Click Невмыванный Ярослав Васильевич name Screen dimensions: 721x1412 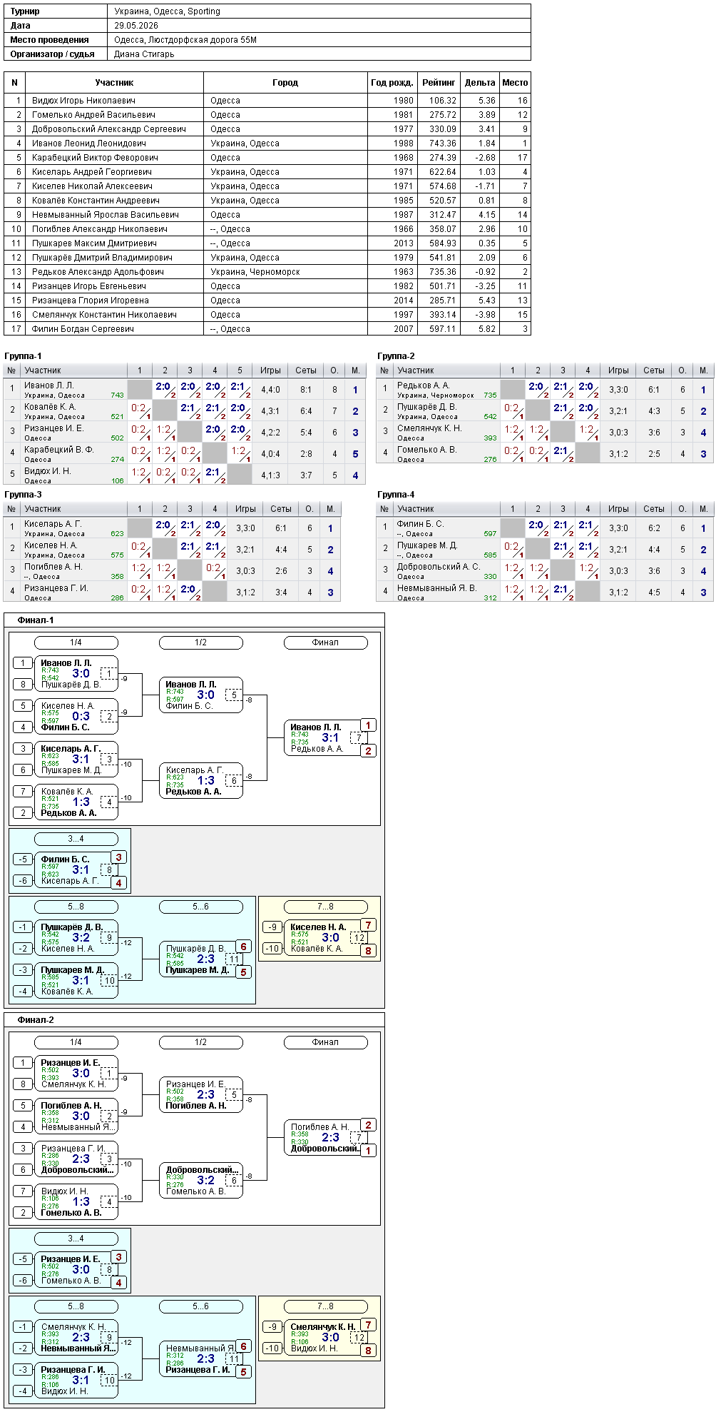(106, 215)
